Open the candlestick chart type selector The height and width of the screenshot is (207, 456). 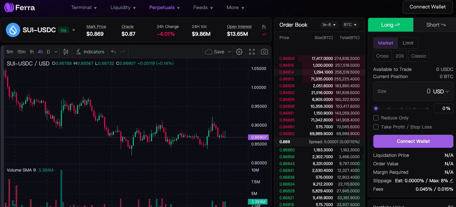[66, 52]
